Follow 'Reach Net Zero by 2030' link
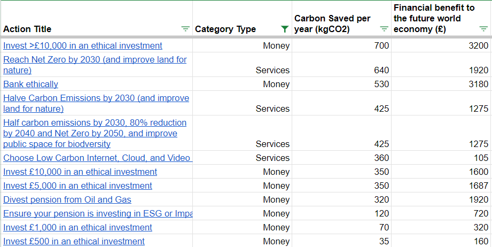 pos(95,60)
